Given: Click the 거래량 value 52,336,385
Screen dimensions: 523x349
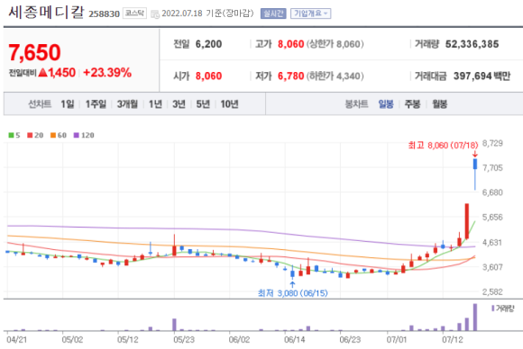Looking at the screenshot, I should coord(472,44).
